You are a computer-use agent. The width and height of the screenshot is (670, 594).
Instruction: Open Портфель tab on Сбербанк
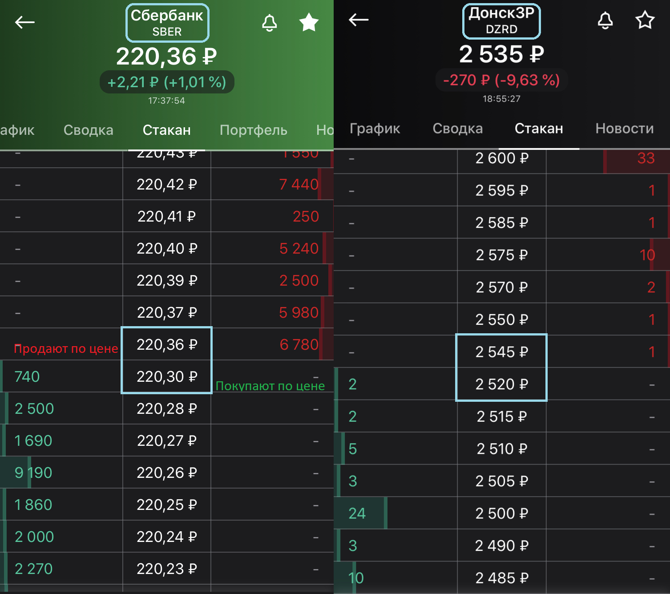coord(253,130)
